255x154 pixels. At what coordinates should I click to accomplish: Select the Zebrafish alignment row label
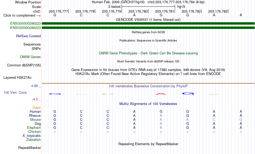point(34,140)
